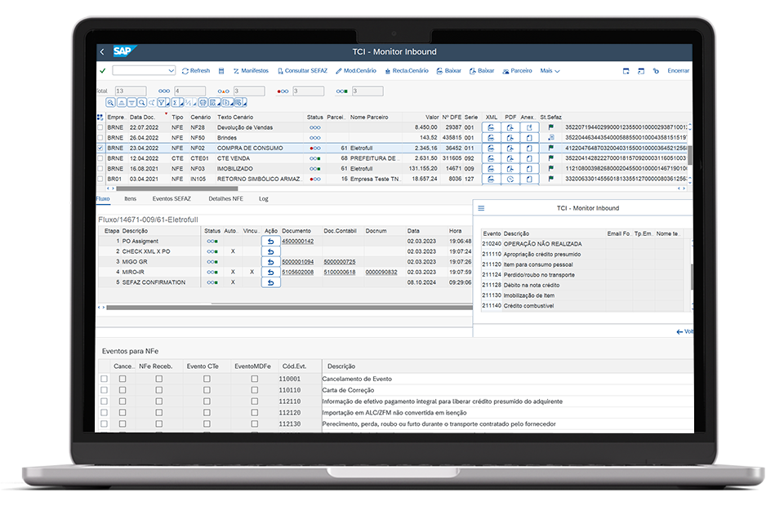This screenshot has width=784, height=510.
Task: Click the Refresh button
Action: pos(196,71)
